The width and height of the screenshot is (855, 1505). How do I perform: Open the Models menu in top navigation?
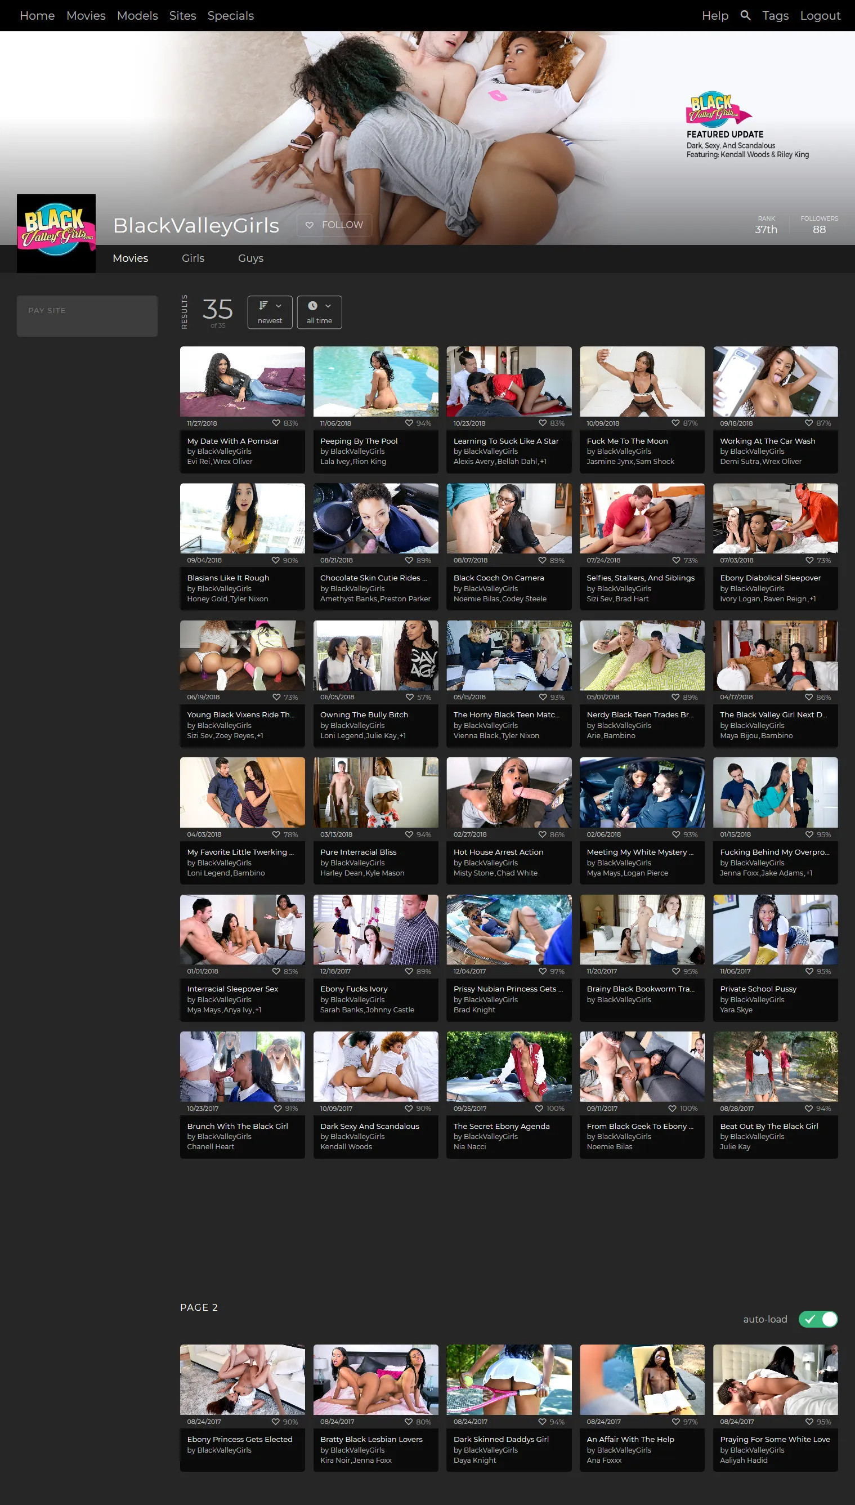(137, 16)
